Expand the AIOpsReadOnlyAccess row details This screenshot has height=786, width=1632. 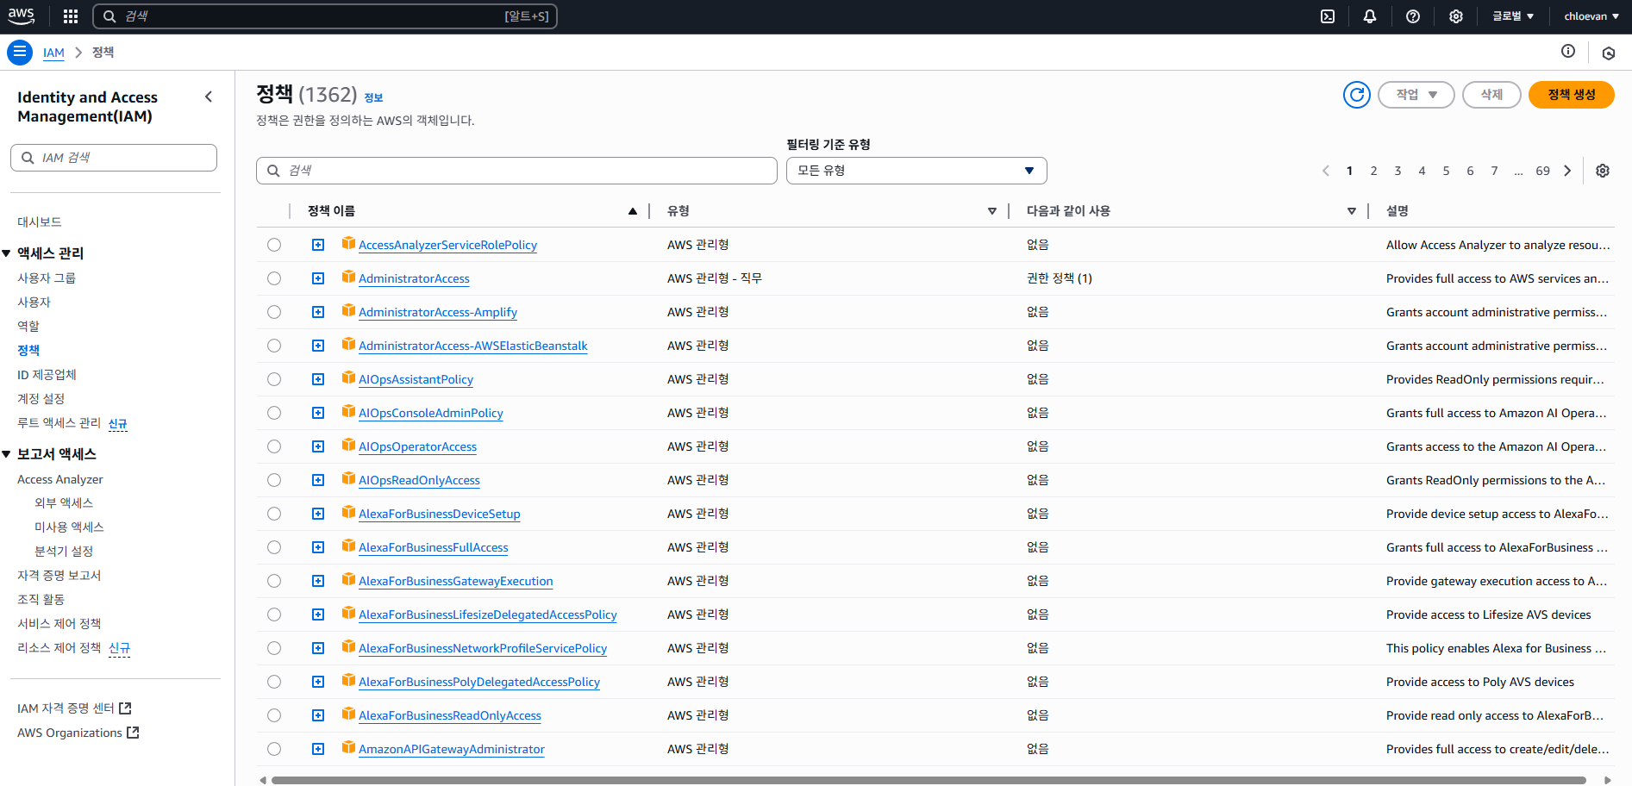318,480
